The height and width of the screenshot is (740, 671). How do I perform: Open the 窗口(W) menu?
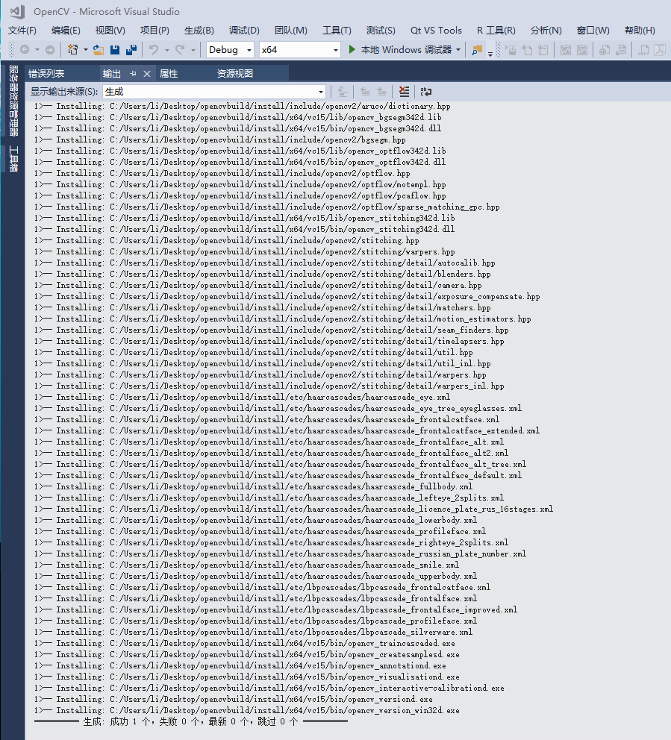593,30
